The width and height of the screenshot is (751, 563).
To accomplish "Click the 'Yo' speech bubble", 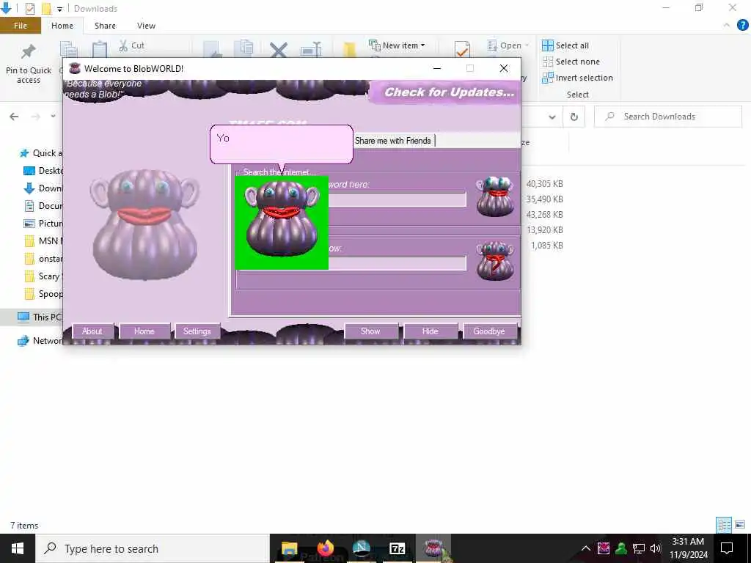I will (x=281, y=144).
